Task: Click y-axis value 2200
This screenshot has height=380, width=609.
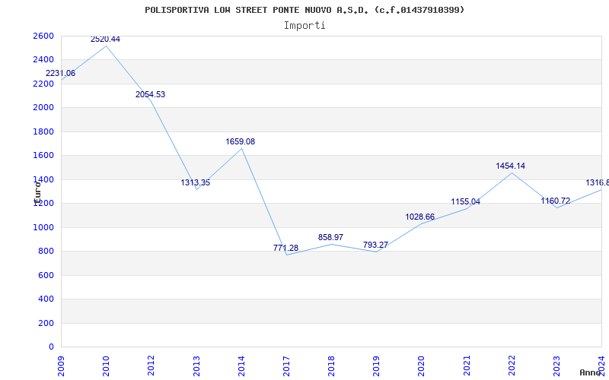Action: point(43,84)
